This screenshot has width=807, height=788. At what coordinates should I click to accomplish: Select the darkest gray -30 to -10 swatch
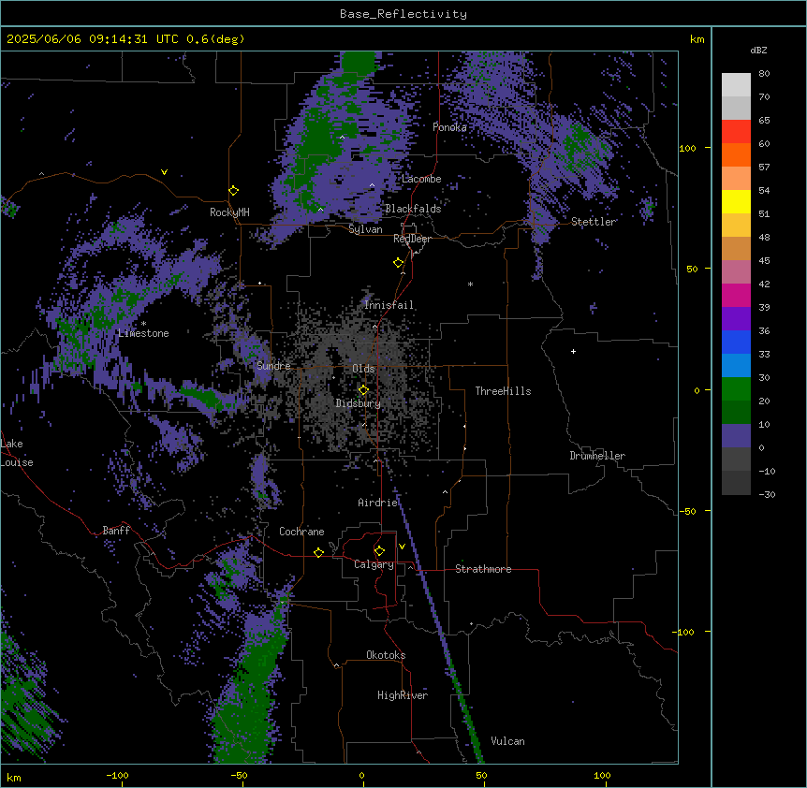pyautogui.click(x=736, y=483)
